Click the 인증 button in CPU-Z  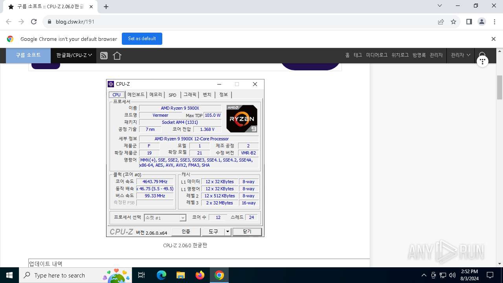point(186,232)
